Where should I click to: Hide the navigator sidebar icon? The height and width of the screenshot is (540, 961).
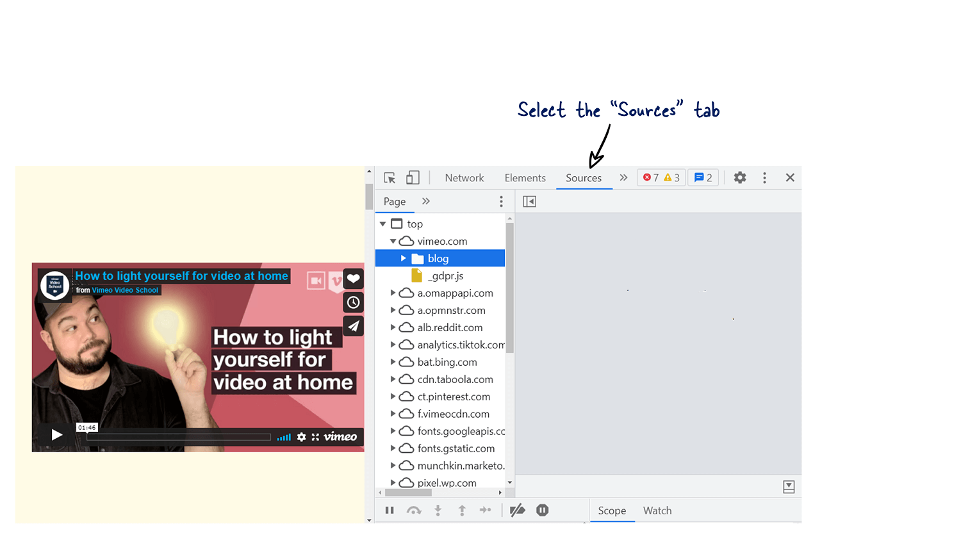coord(529,202)
